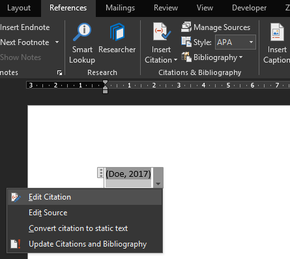The width and height of the screenshot is (290, 259).
Task: Click the Citations & Bibliography group label
Action: tap(200, 72)
